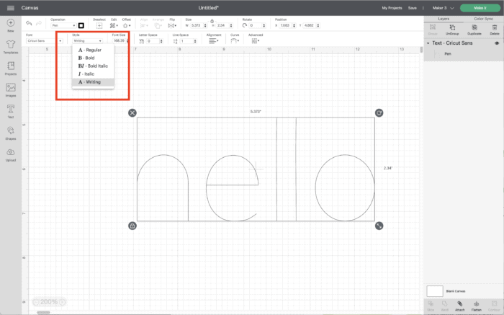Switch to the Color Sync tab
The height and width of the screenshot is (315, 504).
point(483,18)
